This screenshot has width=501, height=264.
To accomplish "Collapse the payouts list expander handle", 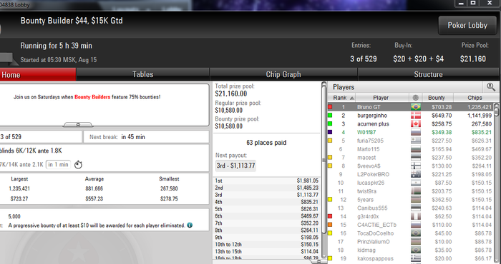I will pos(318,261).
